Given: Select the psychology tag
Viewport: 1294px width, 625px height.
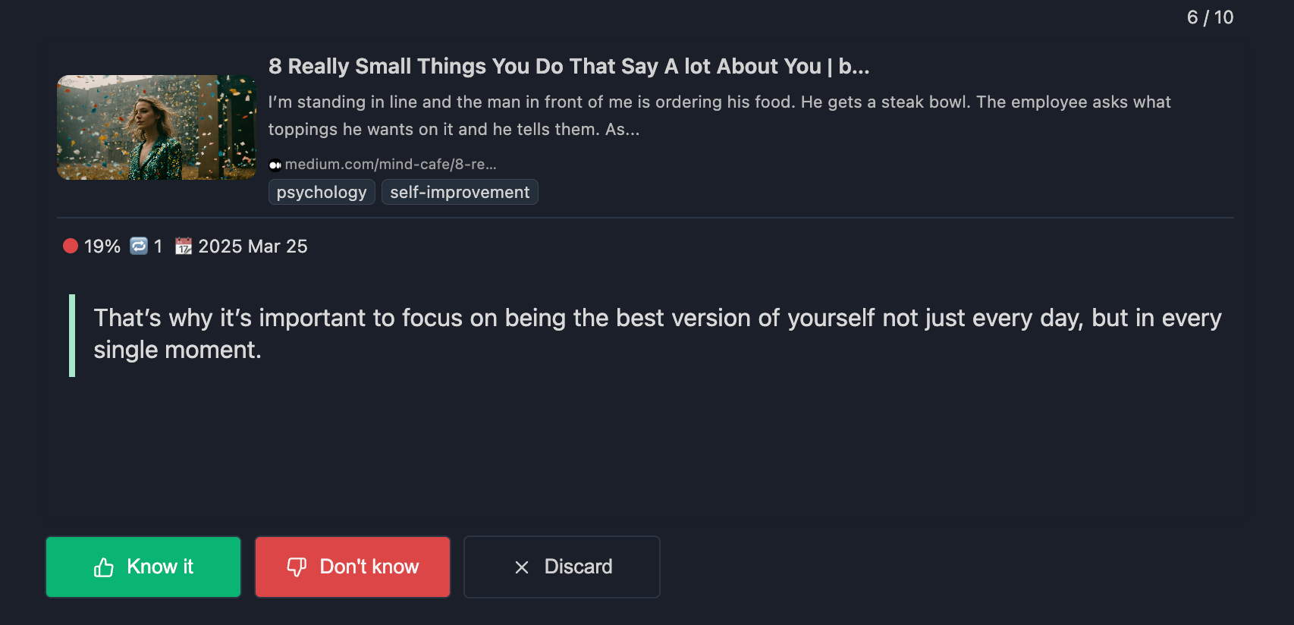Looking at the screenshot, I should click(322, 193).
